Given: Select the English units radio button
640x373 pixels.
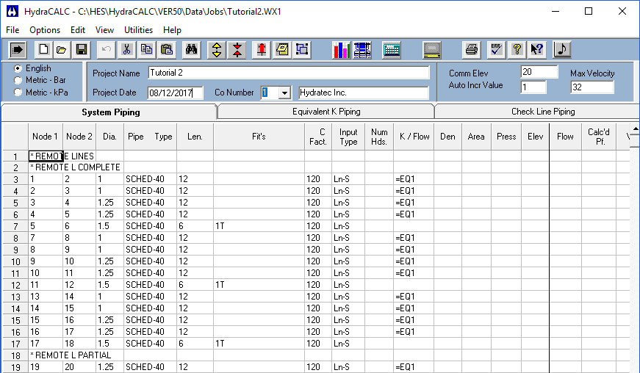Looking at the screenshot, I should point(18,68).
